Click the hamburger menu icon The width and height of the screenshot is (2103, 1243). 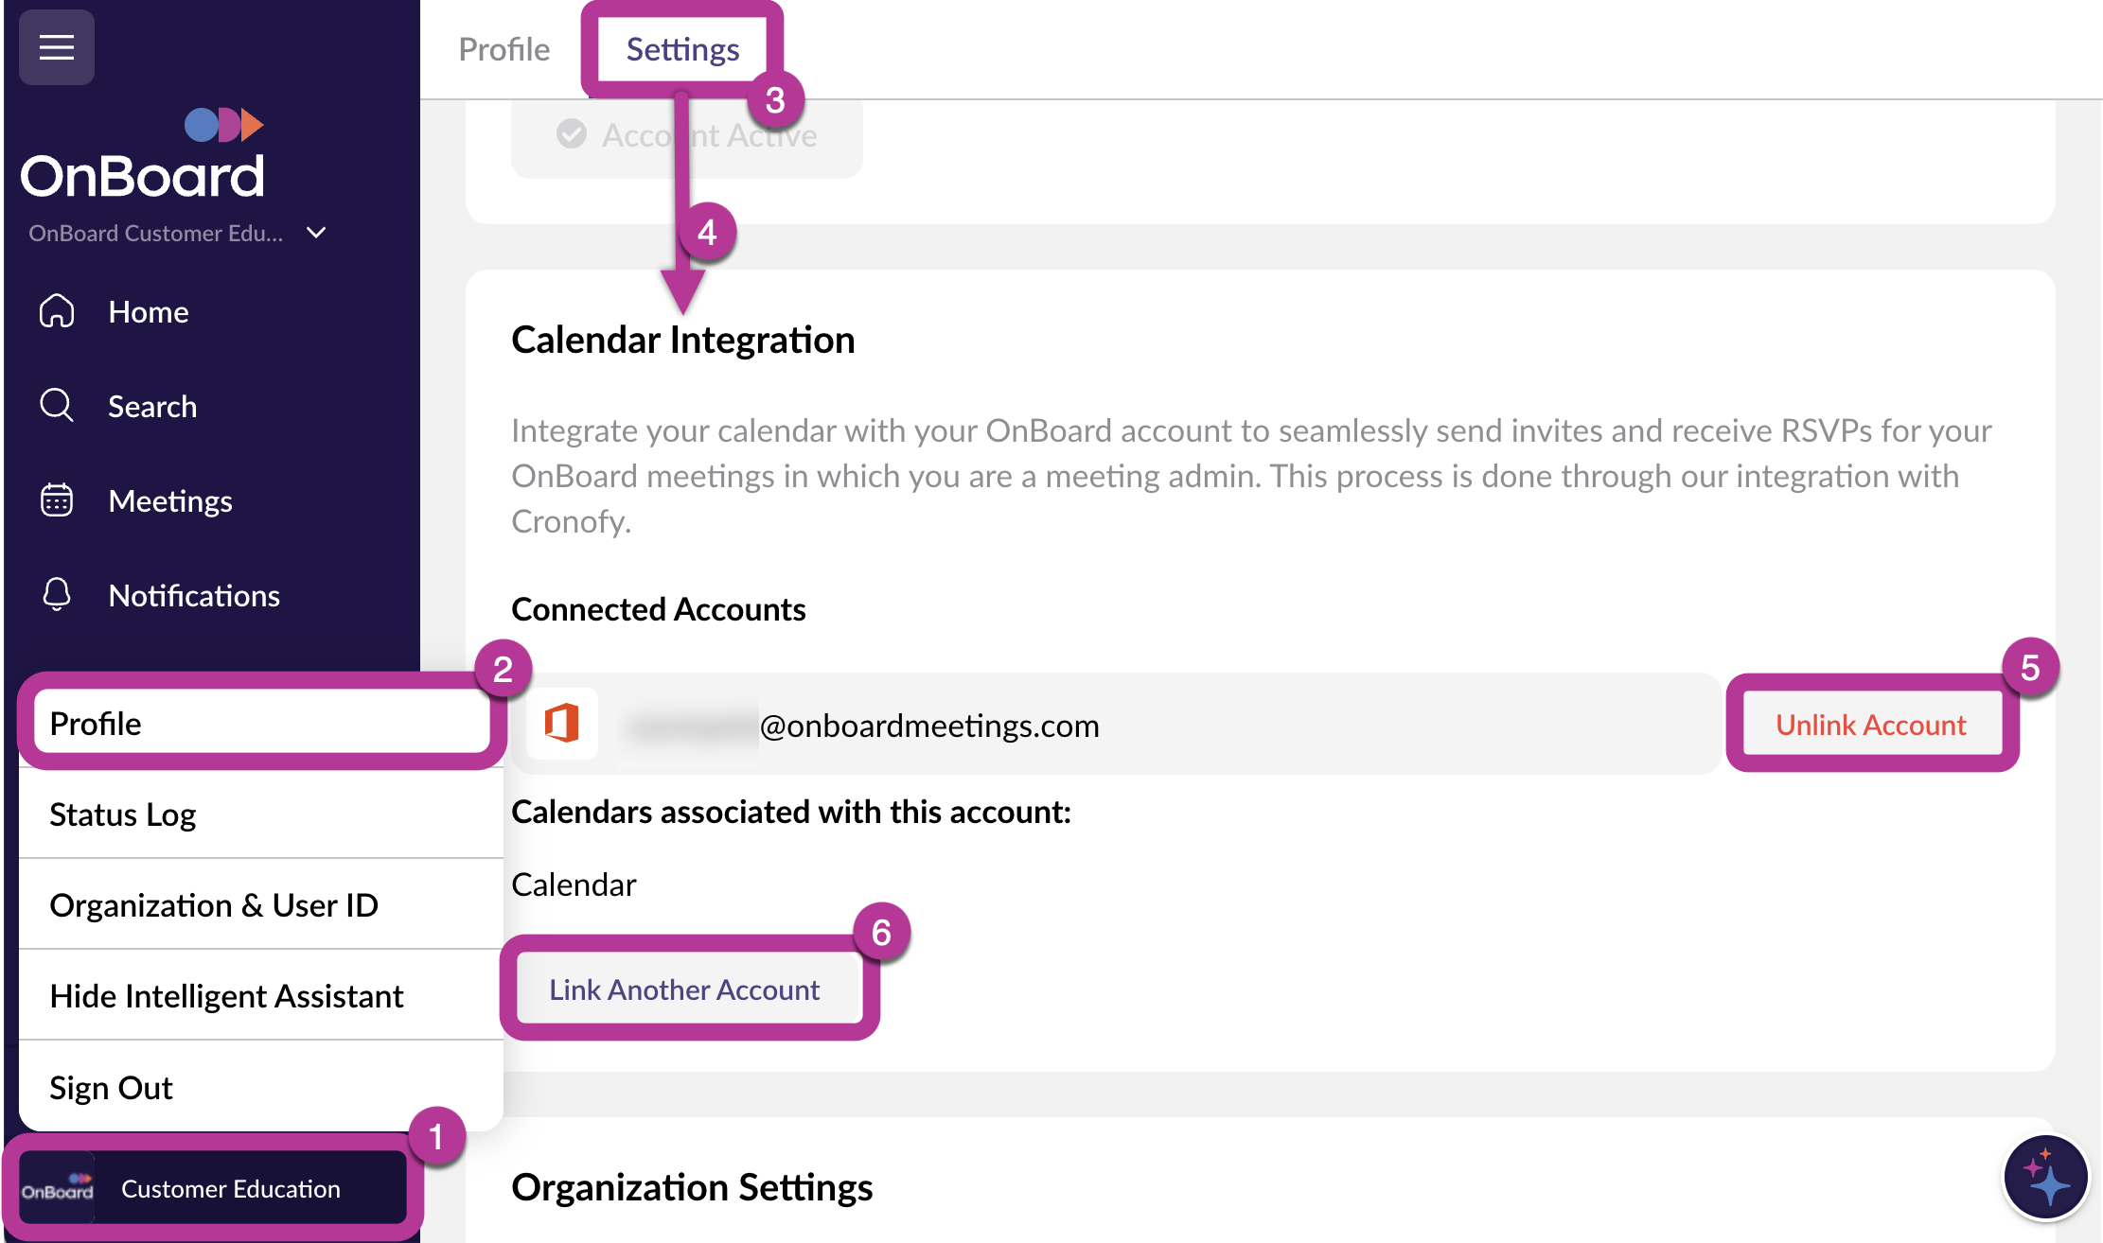coord(57,47)
